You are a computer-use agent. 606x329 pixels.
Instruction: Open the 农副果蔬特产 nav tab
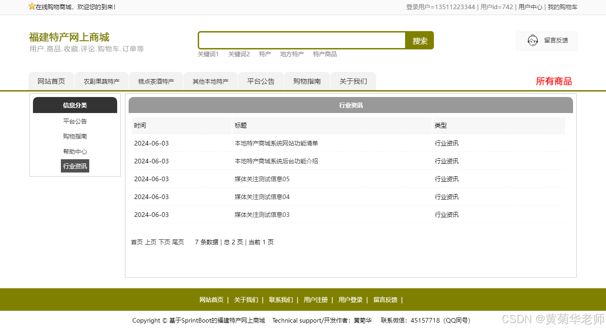click(102, 81)
